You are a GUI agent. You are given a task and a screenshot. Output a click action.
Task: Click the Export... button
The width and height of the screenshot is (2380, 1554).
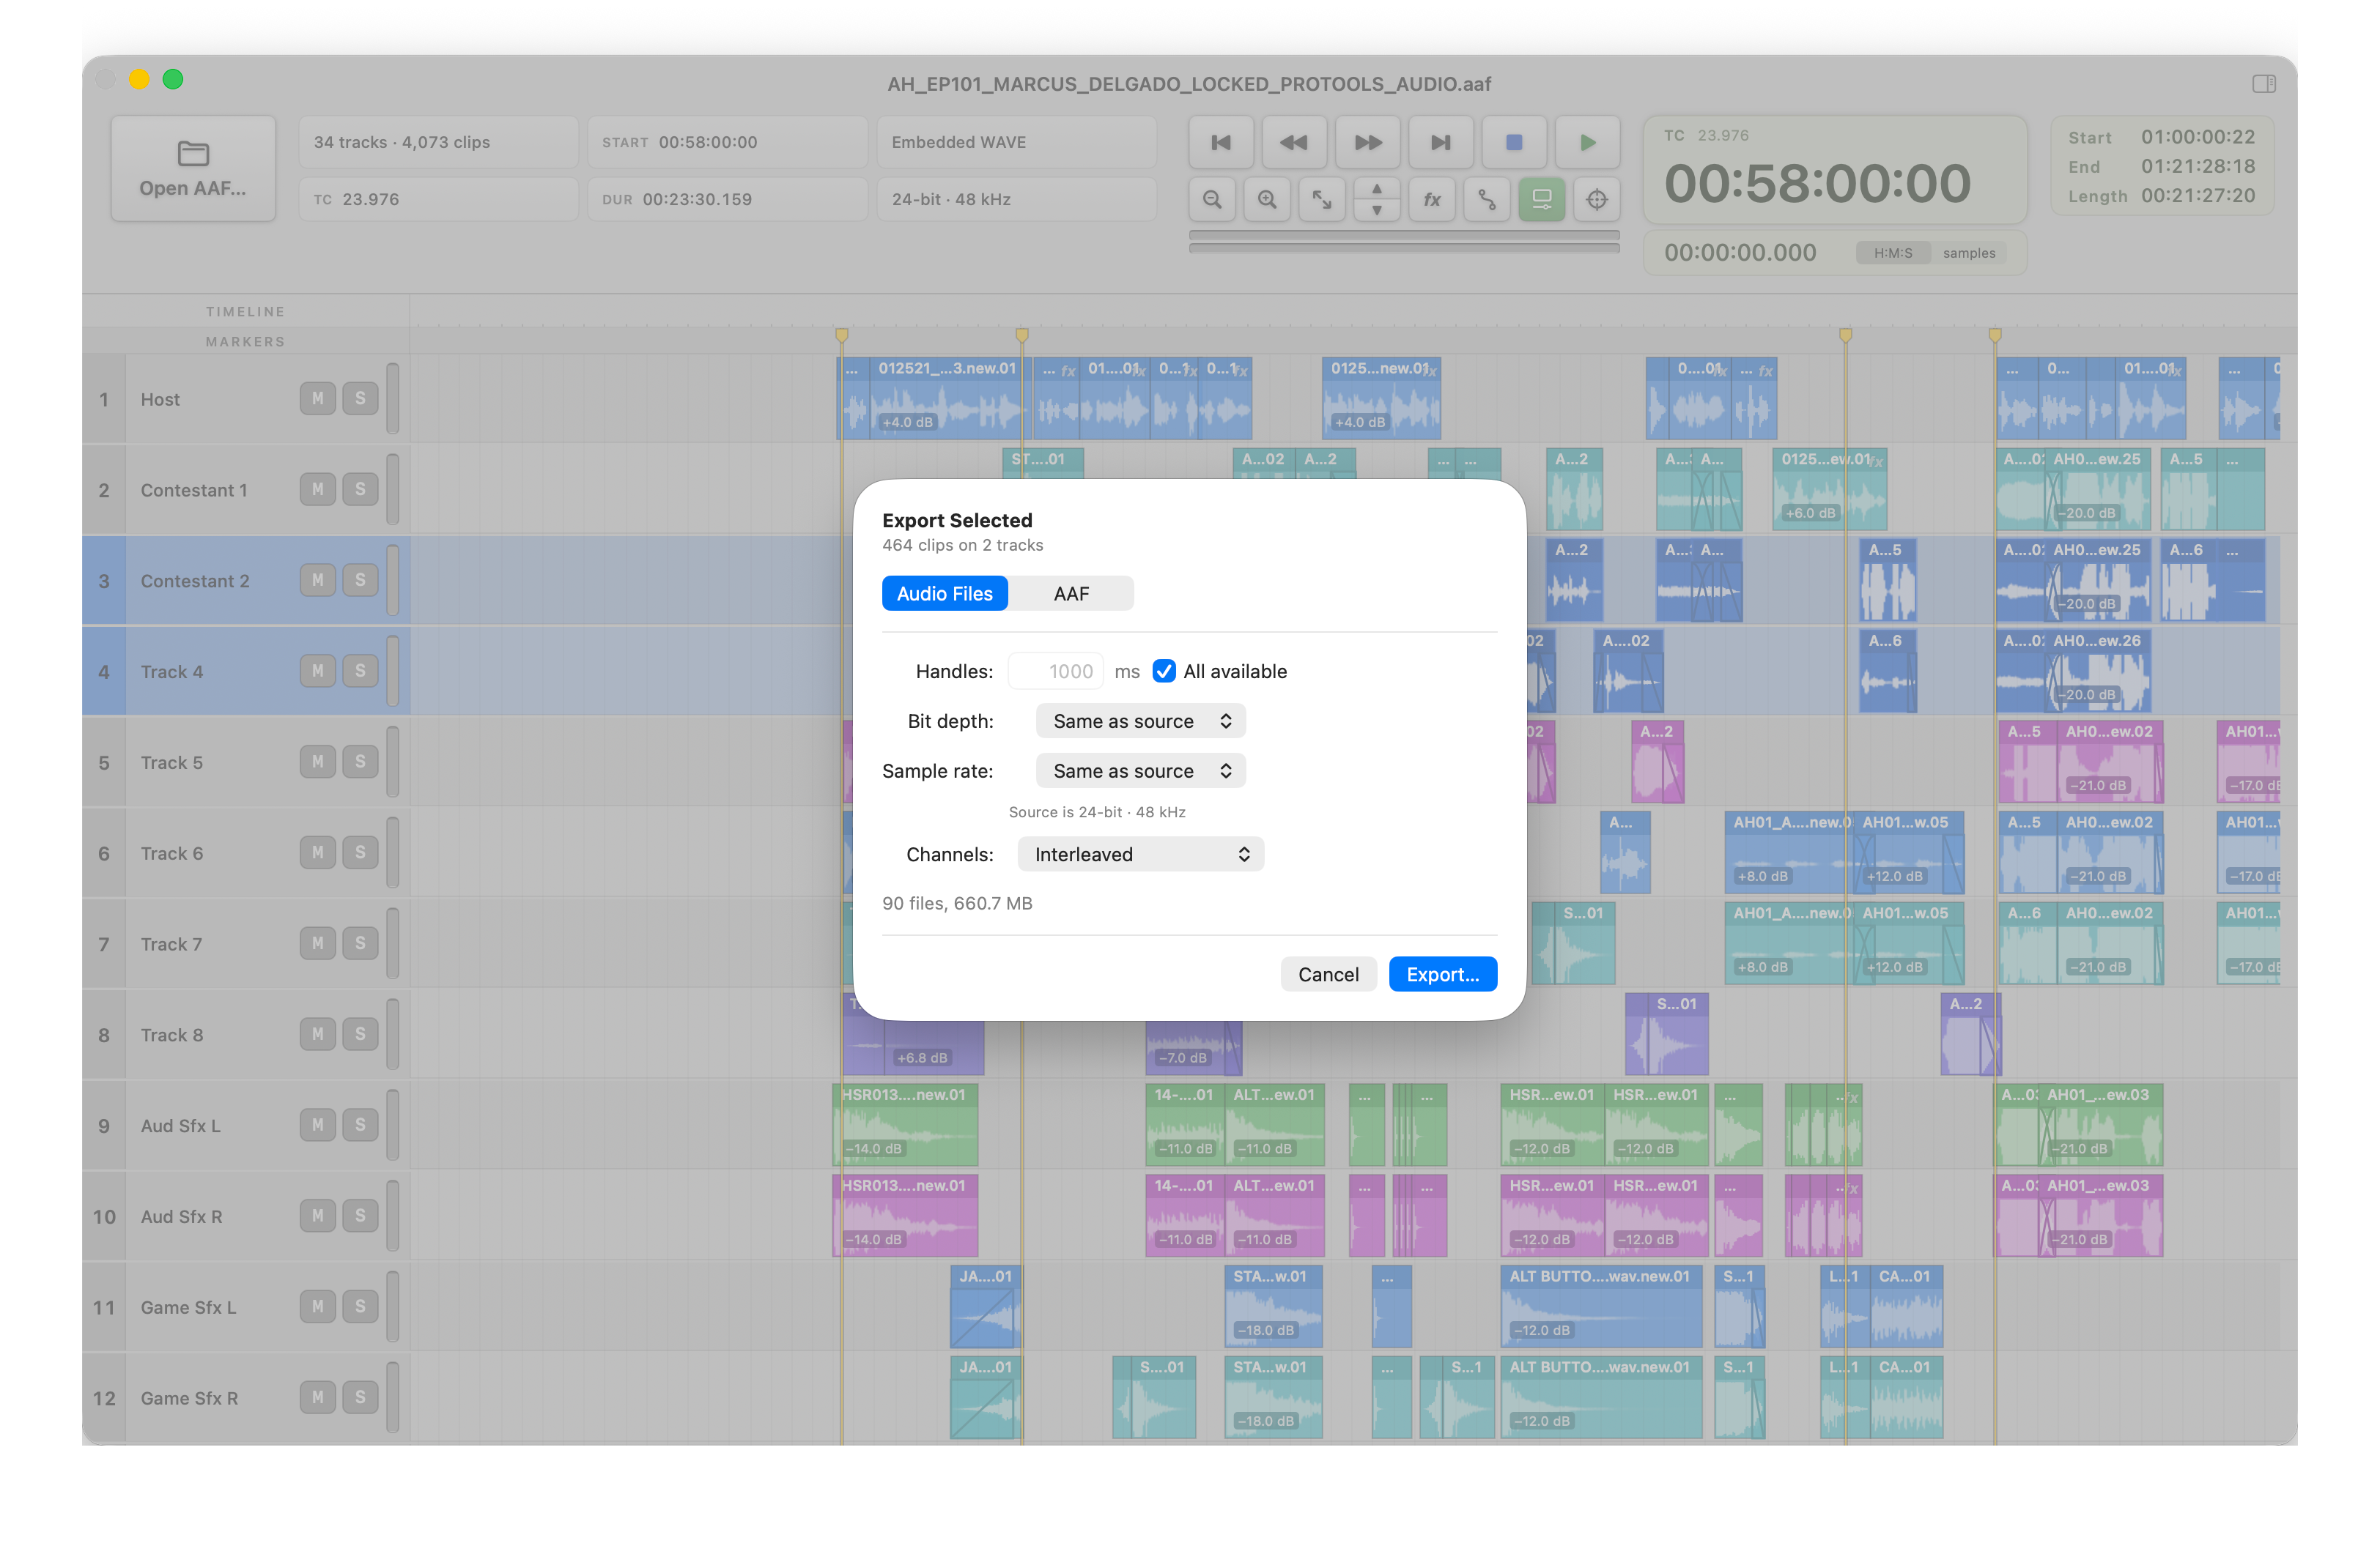pyautogui.click(x=1442, y=975)
